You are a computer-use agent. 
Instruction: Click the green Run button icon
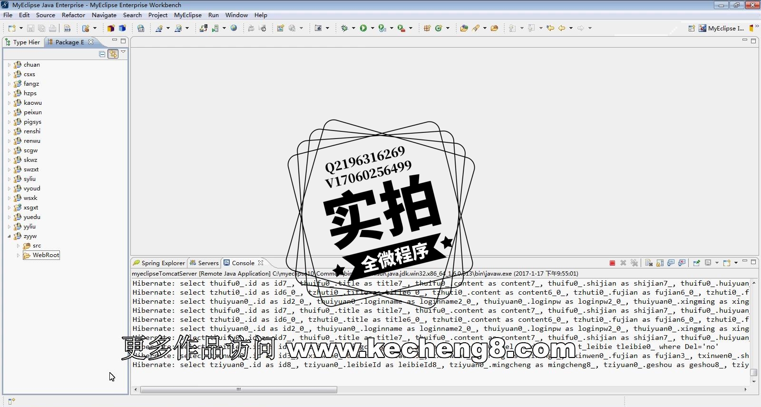point(363,28)
